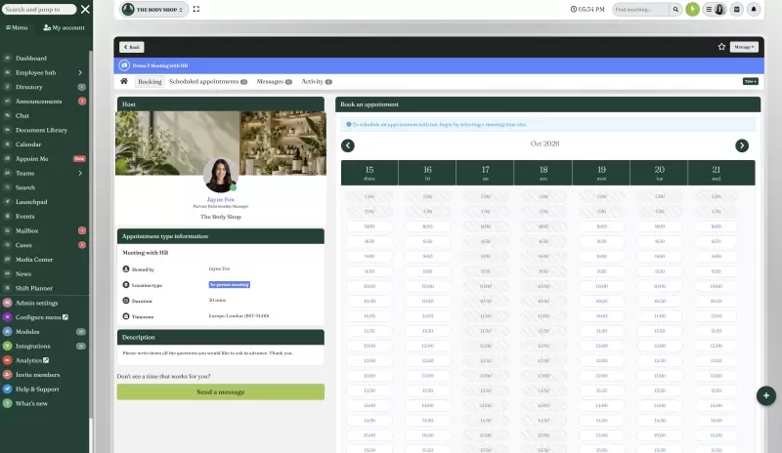Screen dimensions: 782x453
Task: Toggle fullscreen mode icon in top bar
Action: point(196,9)
